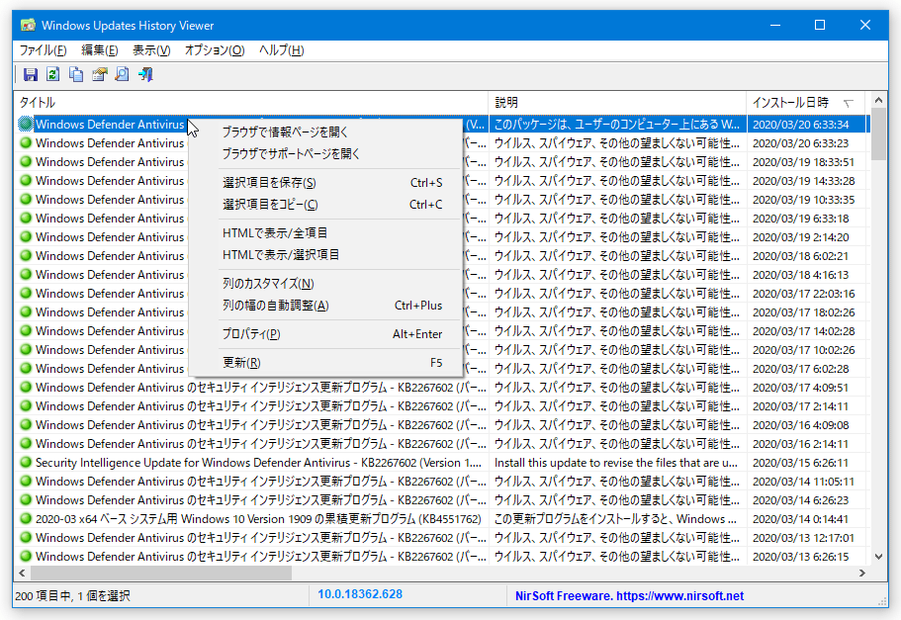This screenshot has width=901, height=620.
Task: Click version 10.0.18362.628 in status bar
Action: click(x=360, y=594)
